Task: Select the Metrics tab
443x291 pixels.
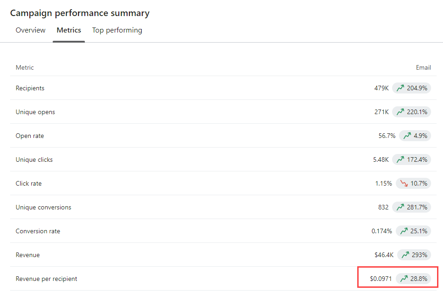Action: 69,30
